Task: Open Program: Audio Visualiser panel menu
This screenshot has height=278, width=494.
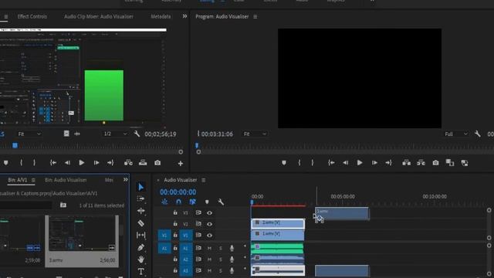Action: (255, 17)
